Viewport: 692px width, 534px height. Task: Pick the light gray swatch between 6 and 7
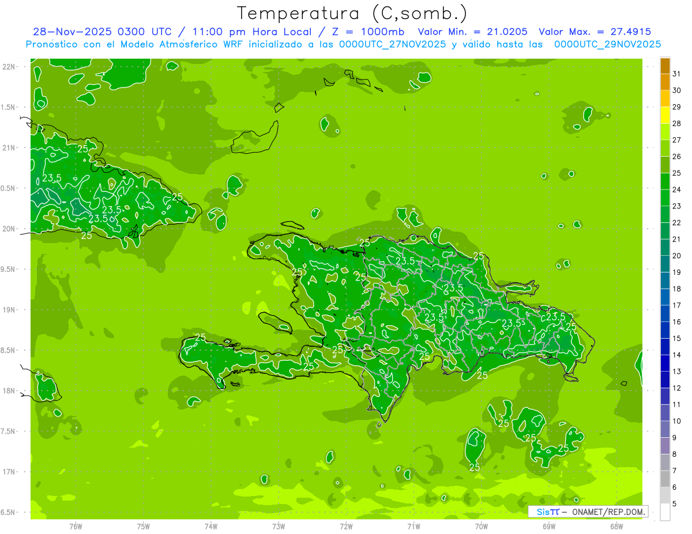coord(665,479)
